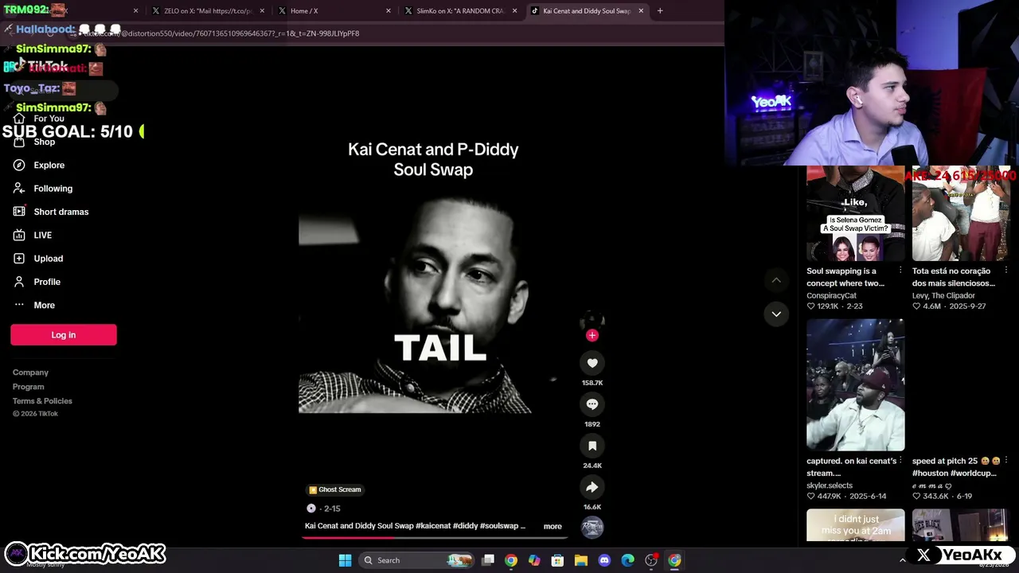Screen dimensions: 1019x573
Task: Open OBS Studio from the taskbar
Action: [651, 560]
